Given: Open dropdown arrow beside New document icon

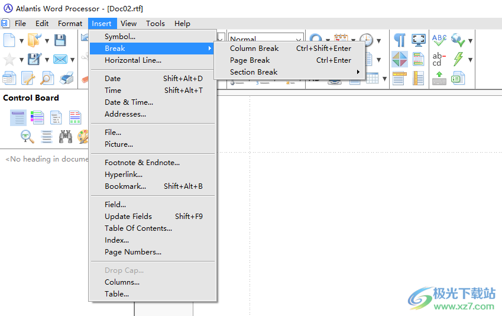Looking at the screenshot, I should (21, 41).
